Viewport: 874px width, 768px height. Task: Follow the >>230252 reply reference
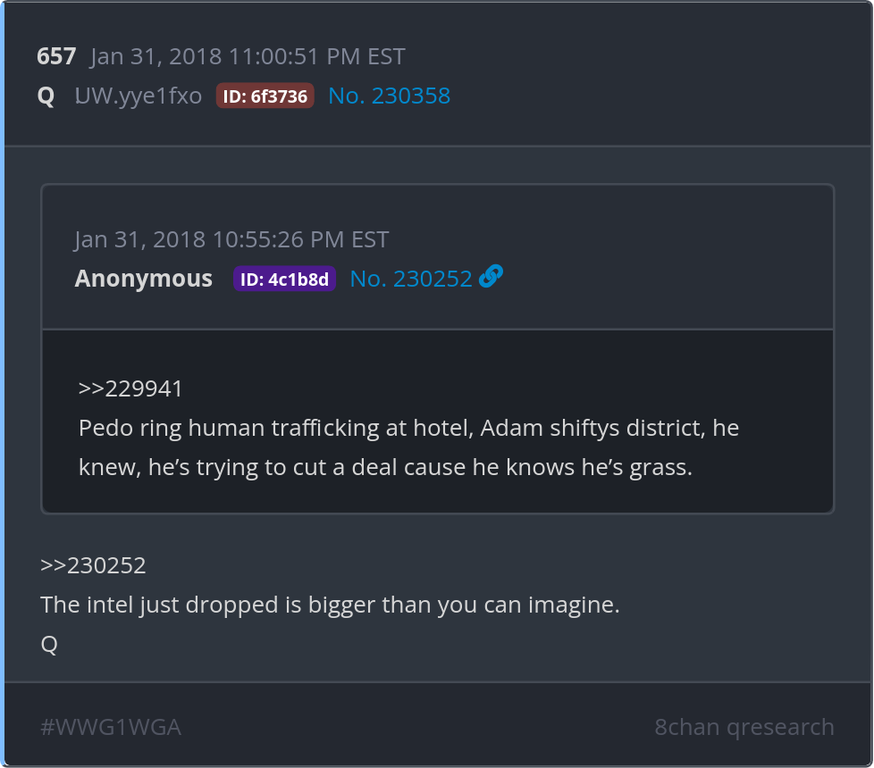[93, 565]
